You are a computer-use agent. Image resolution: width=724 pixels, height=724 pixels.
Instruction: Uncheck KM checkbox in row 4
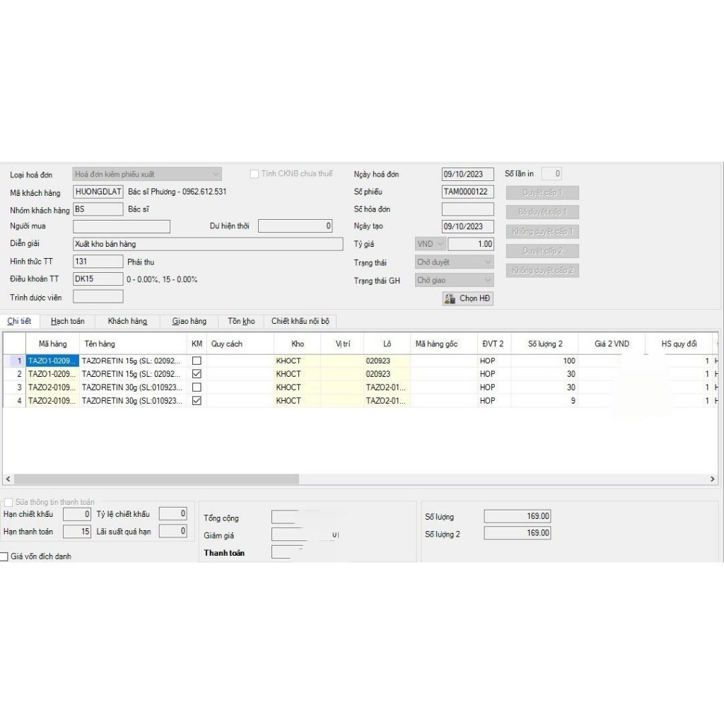(197, 400)
